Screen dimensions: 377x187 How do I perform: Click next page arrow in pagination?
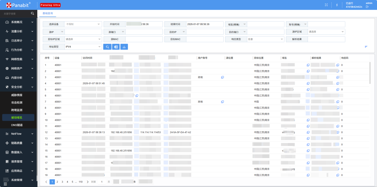pyautogui.click(x=88, y=182)
